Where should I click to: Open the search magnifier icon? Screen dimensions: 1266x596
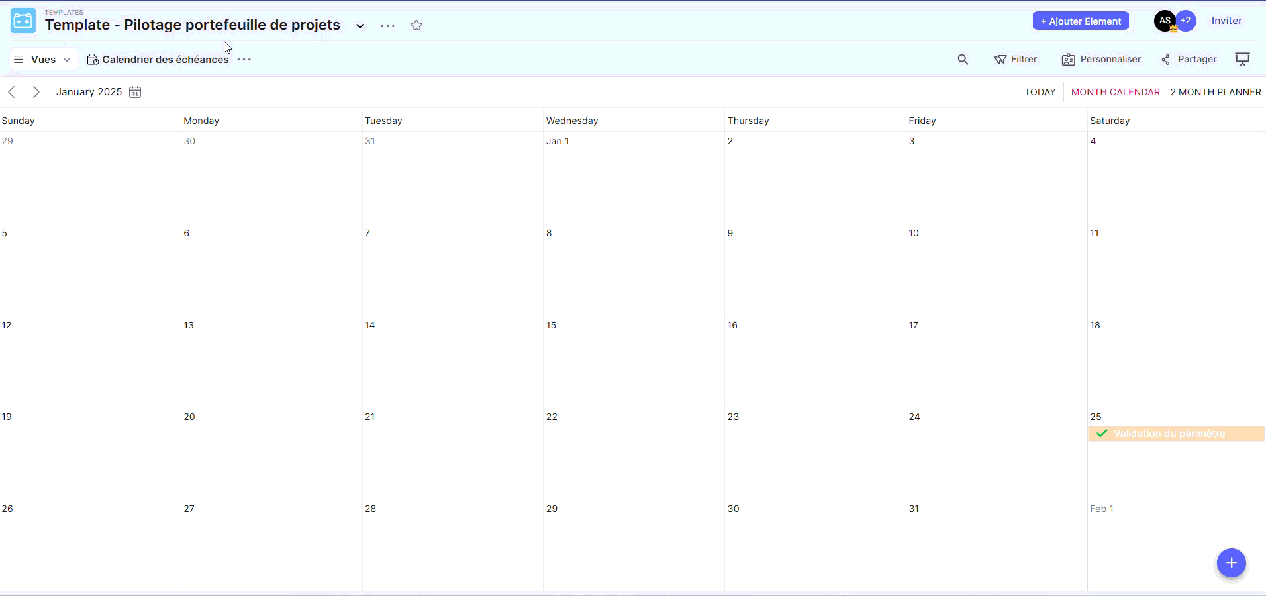click(x=963, y=60)
